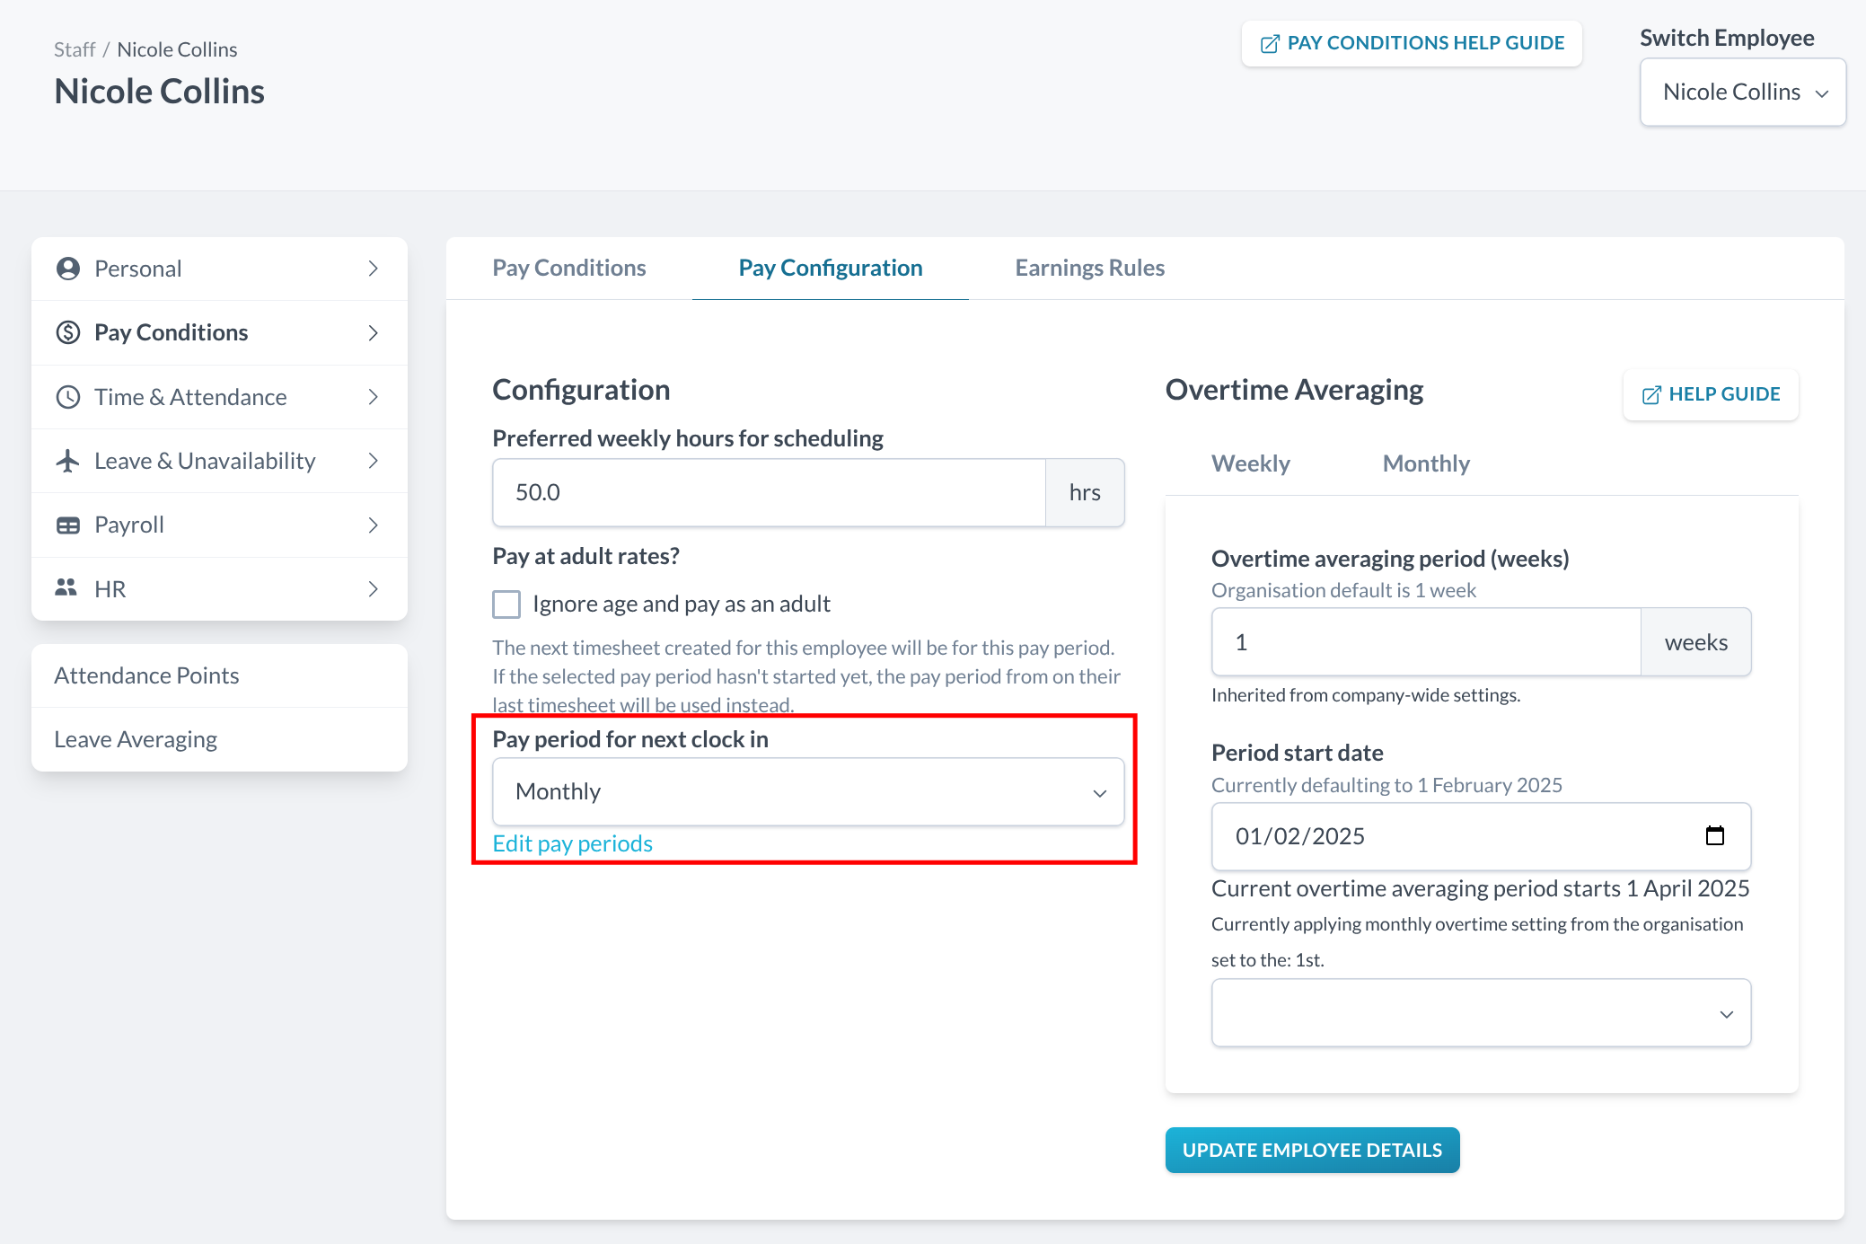Switch to the Pay Conditions tab
1866x1244 pixels.
click(x=568, y=268)
